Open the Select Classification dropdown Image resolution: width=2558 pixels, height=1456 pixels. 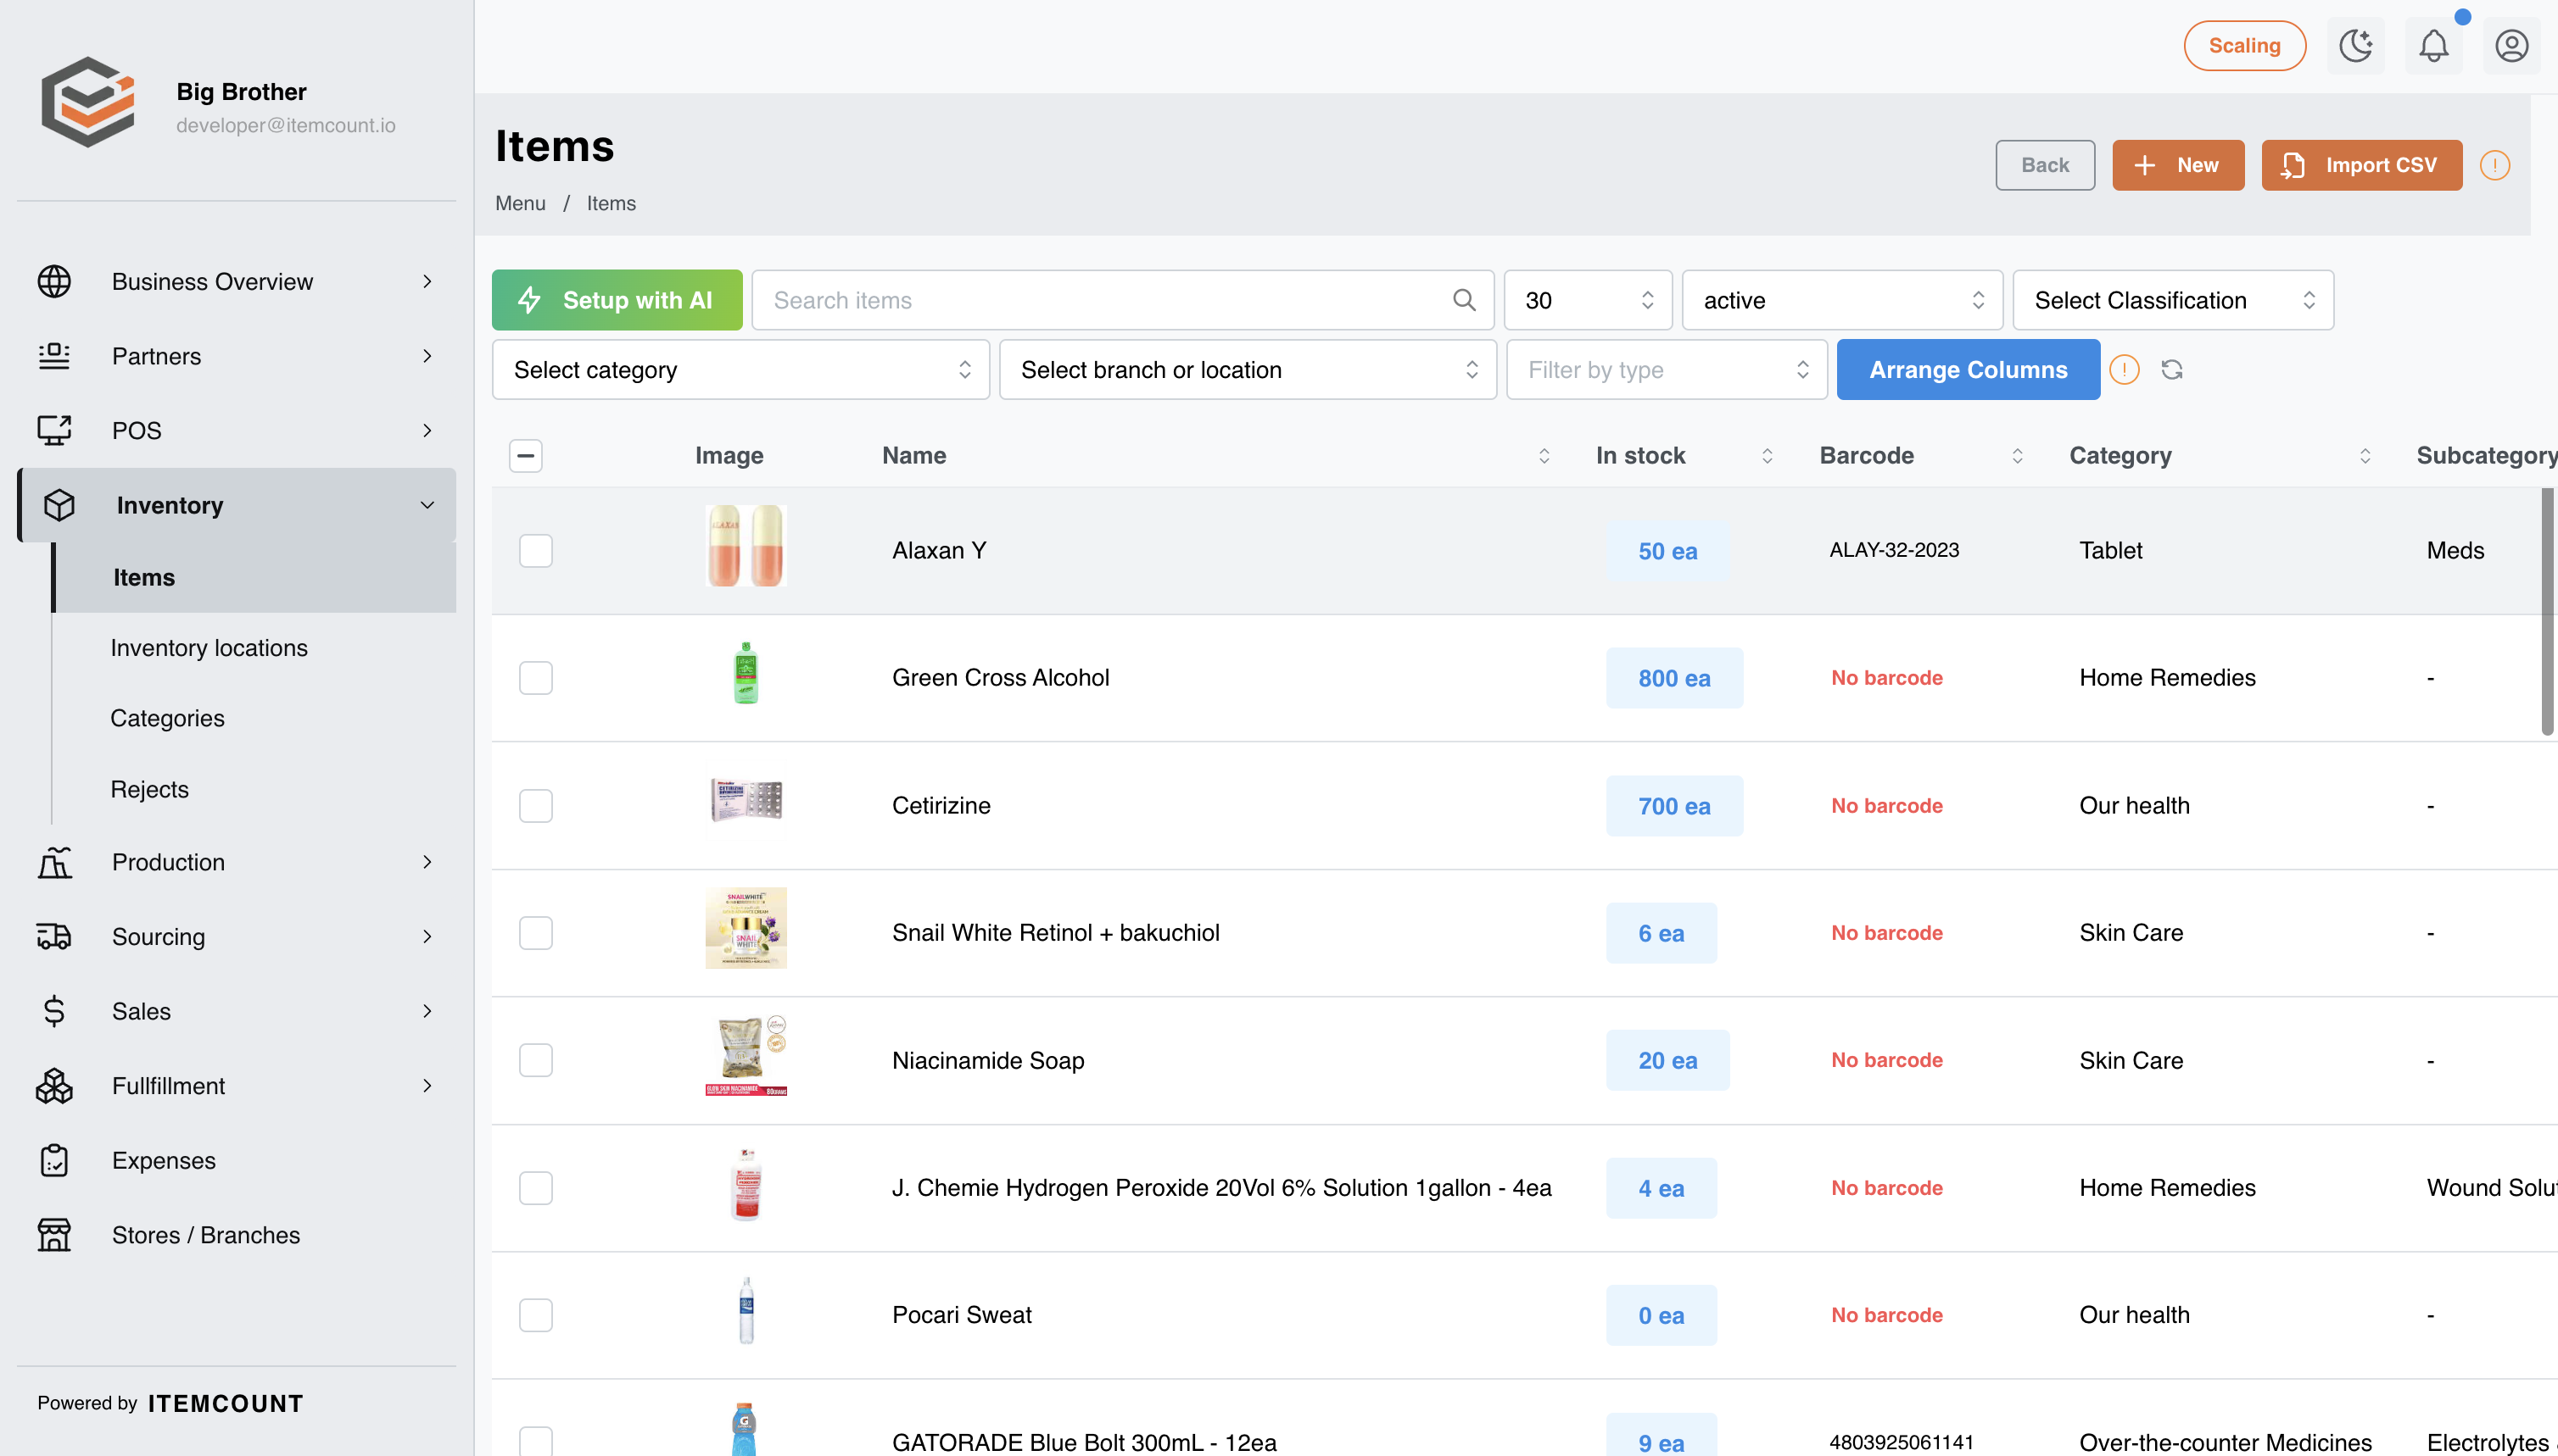tap(2173, 300)
